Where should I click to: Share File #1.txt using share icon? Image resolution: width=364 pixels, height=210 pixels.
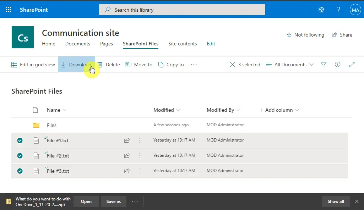tap(127, 140)
